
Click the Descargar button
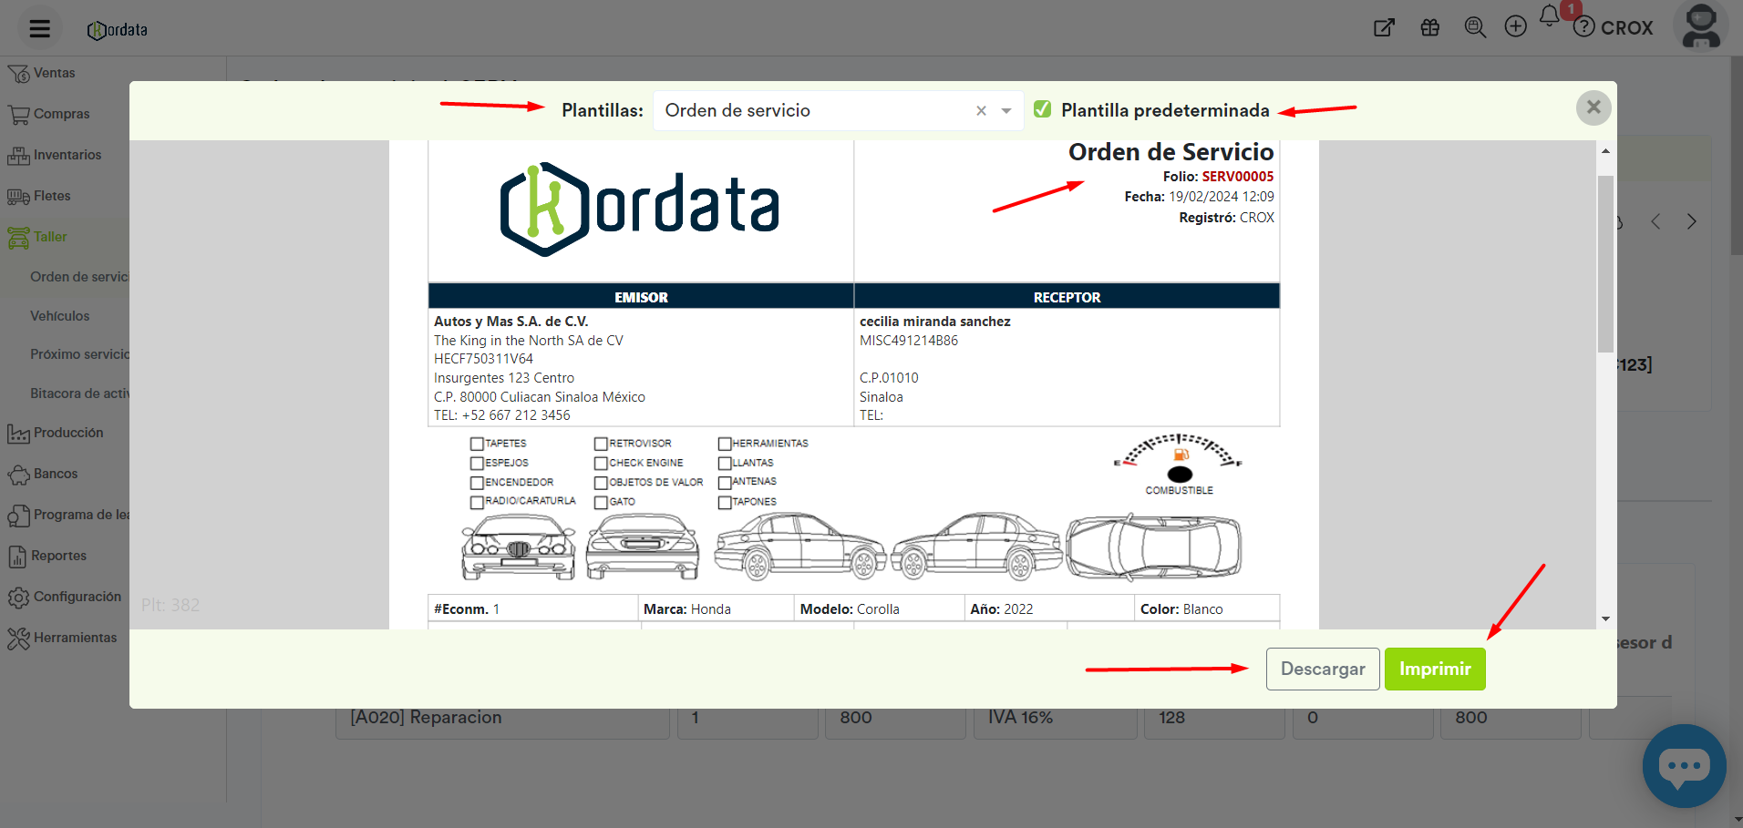point(1322,669)
